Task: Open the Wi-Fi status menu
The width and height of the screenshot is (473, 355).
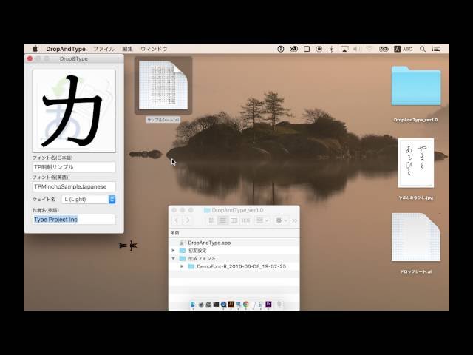Action: tap(370, 49)
